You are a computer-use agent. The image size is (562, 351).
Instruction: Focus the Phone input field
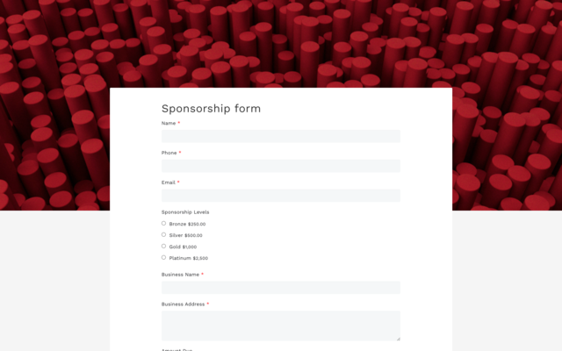click(x=280, y=166)
